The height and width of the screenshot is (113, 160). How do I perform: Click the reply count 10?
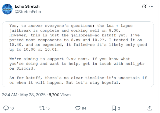(x=12, y=108)
